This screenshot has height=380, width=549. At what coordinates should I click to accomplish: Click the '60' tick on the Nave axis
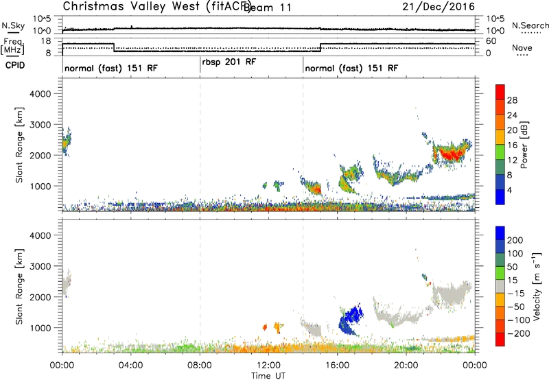(491, 41)
